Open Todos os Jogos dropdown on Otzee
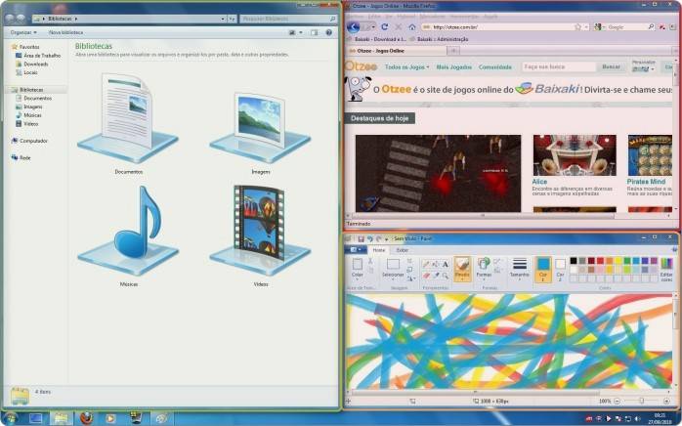 pyautogui.click(x=406, y=67)
